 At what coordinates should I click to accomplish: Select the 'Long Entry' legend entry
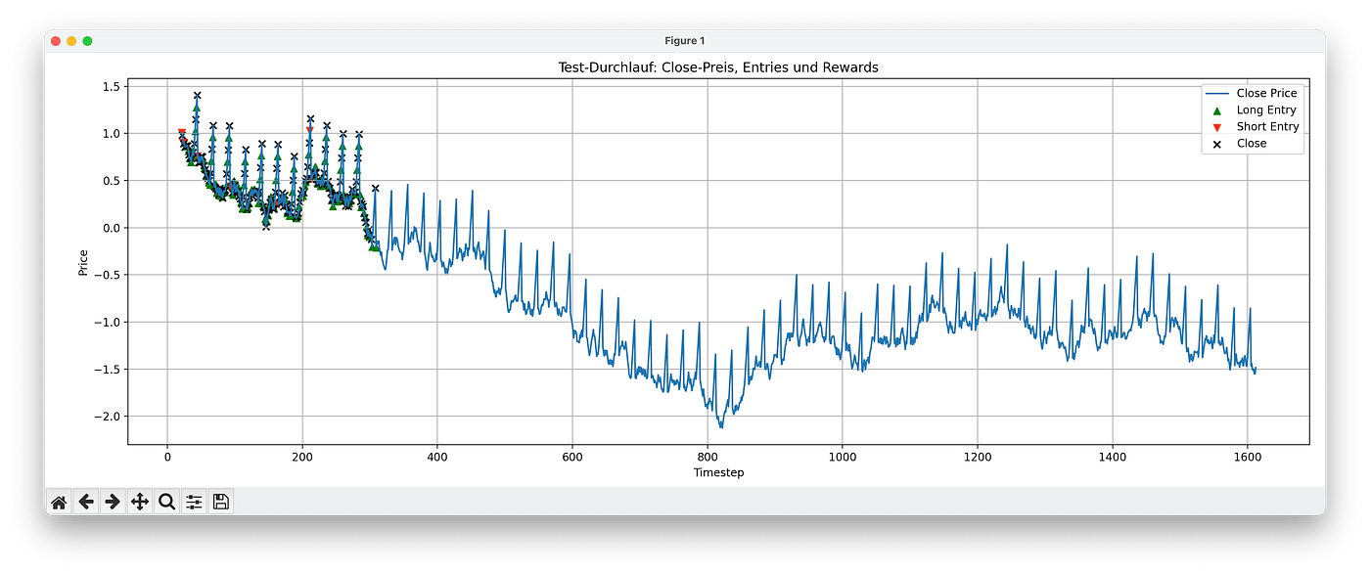point(1267,110)
